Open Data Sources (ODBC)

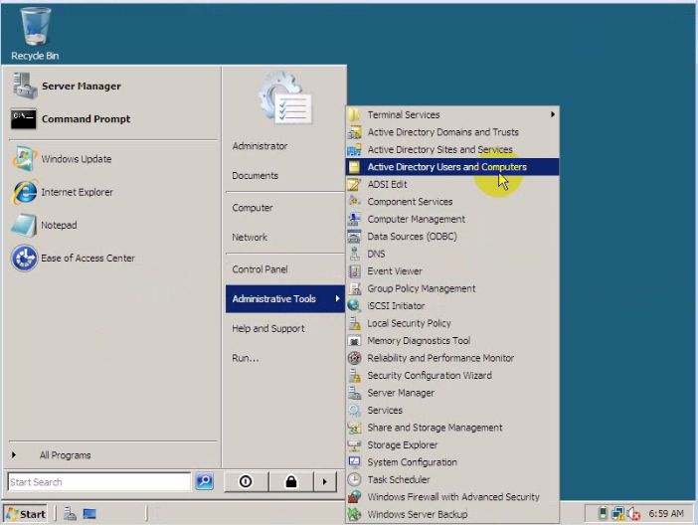pyautogui.click(x=452, y=237)
